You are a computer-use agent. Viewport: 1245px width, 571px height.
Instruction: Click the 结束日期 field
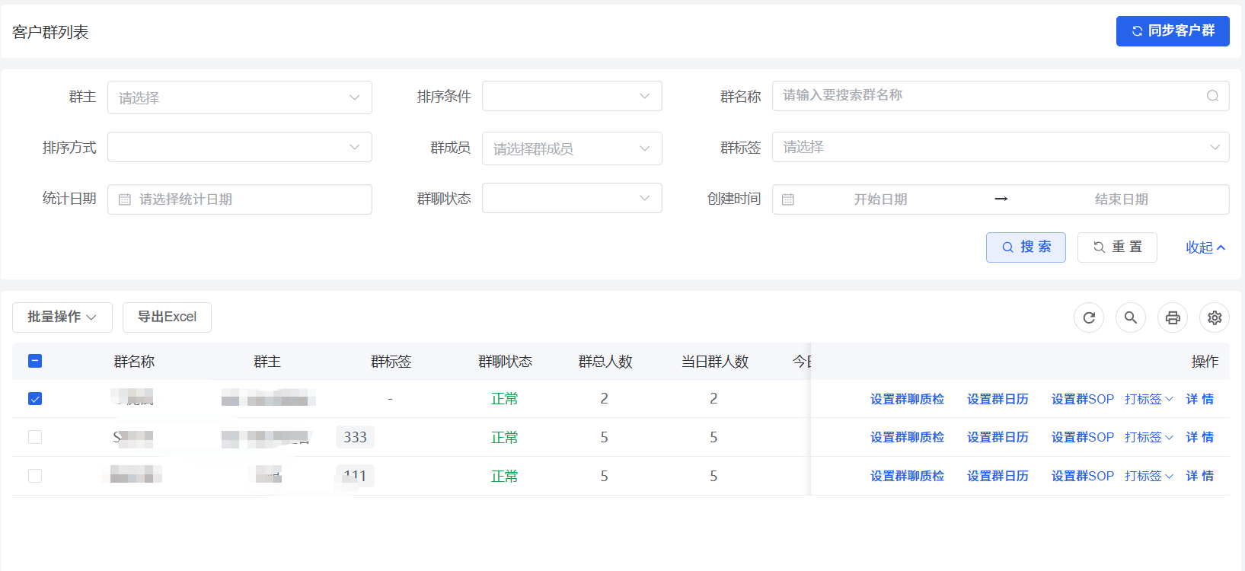point(1121,199)
